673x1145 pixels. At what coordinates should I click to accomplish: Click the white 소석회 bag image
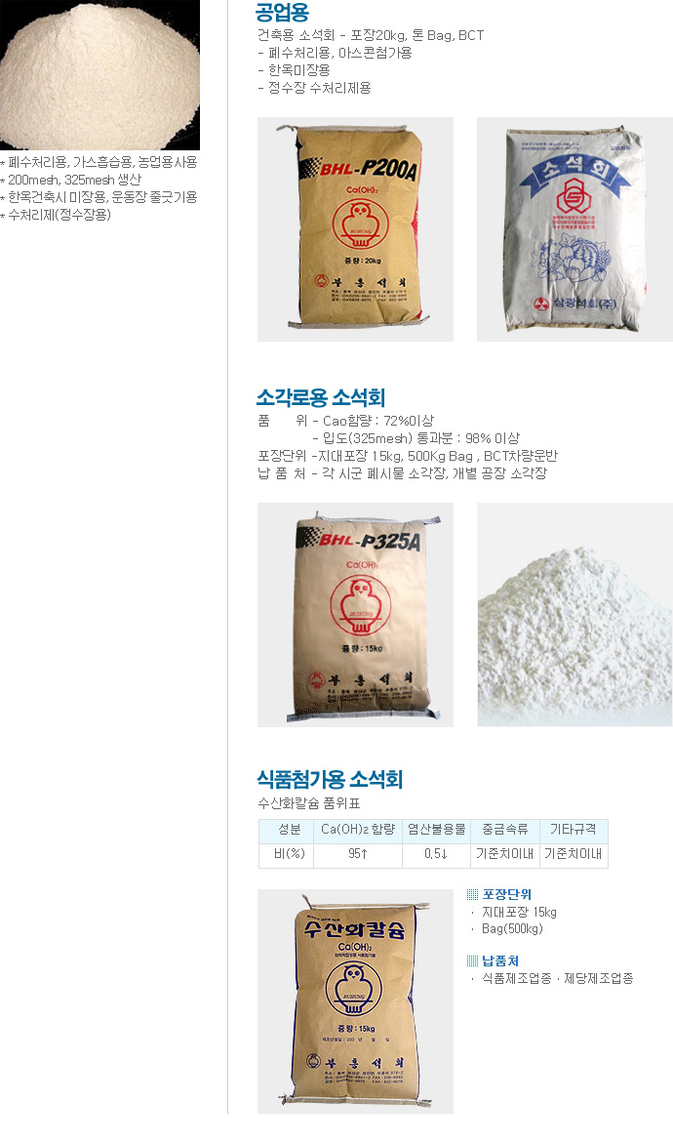pyautogui.click(x=574, y=229)
